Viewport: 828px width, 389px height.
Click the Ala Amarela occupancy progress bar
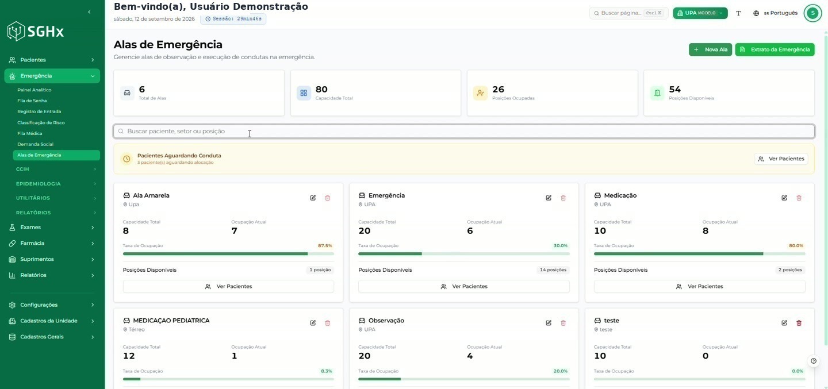228,253
